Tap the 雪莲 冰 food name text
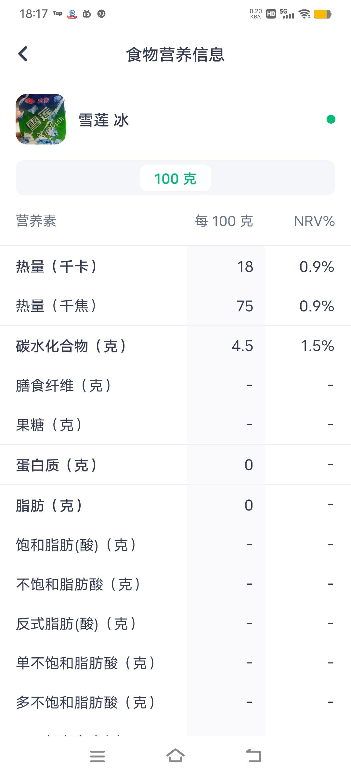The image size is (351, 777). [x=104, y=120]
